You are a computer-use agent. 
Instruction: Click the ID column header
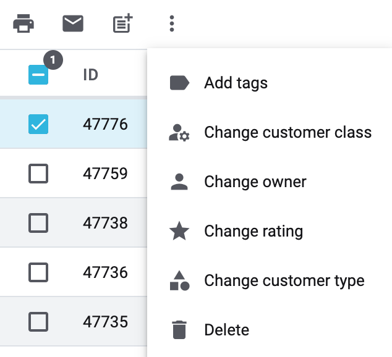(91, 75)
